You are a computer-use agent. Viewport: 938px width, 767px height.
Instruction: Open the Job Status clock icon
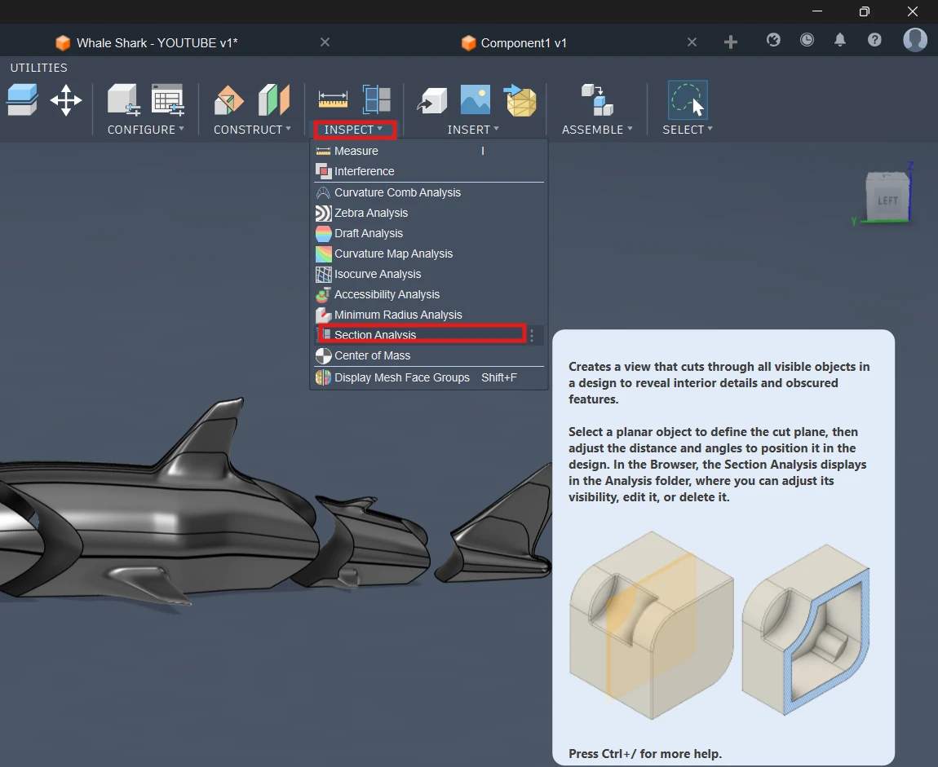tap(807, 40)
